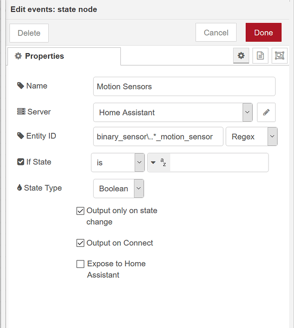This screenshot has height=328, width=294.
Task: Open node description document icon tab
Action: point(260,56)
